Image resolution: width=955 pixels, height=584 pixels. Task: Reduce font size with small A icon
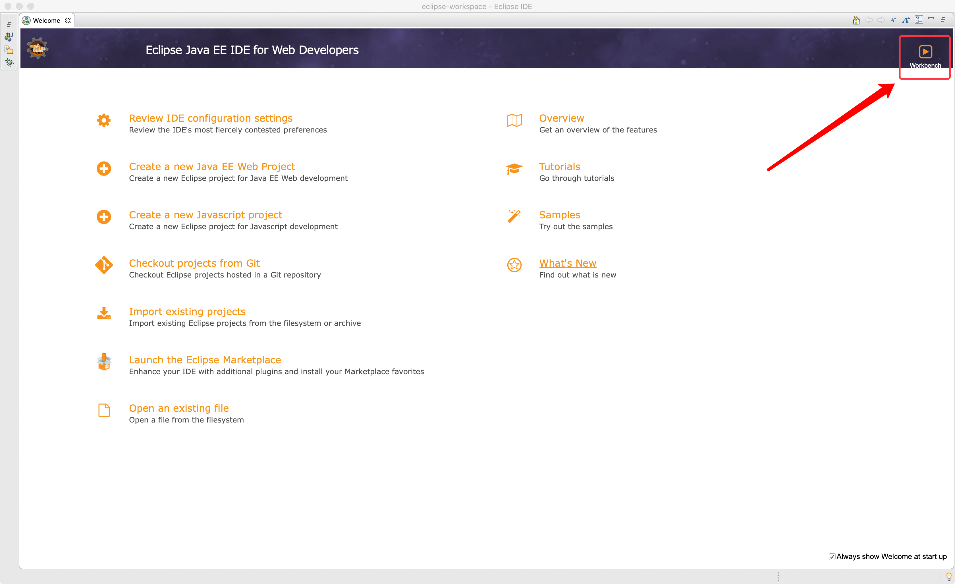click(893, 20)
